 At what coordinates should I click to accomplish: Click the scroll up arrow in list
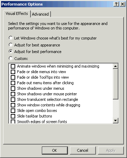[115, 66]
